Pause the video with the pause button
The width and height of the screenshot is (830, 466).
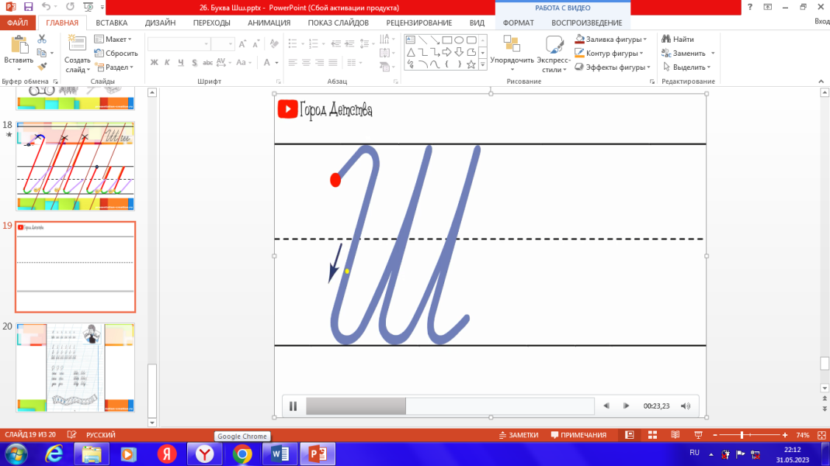click(x=293, y=406)
